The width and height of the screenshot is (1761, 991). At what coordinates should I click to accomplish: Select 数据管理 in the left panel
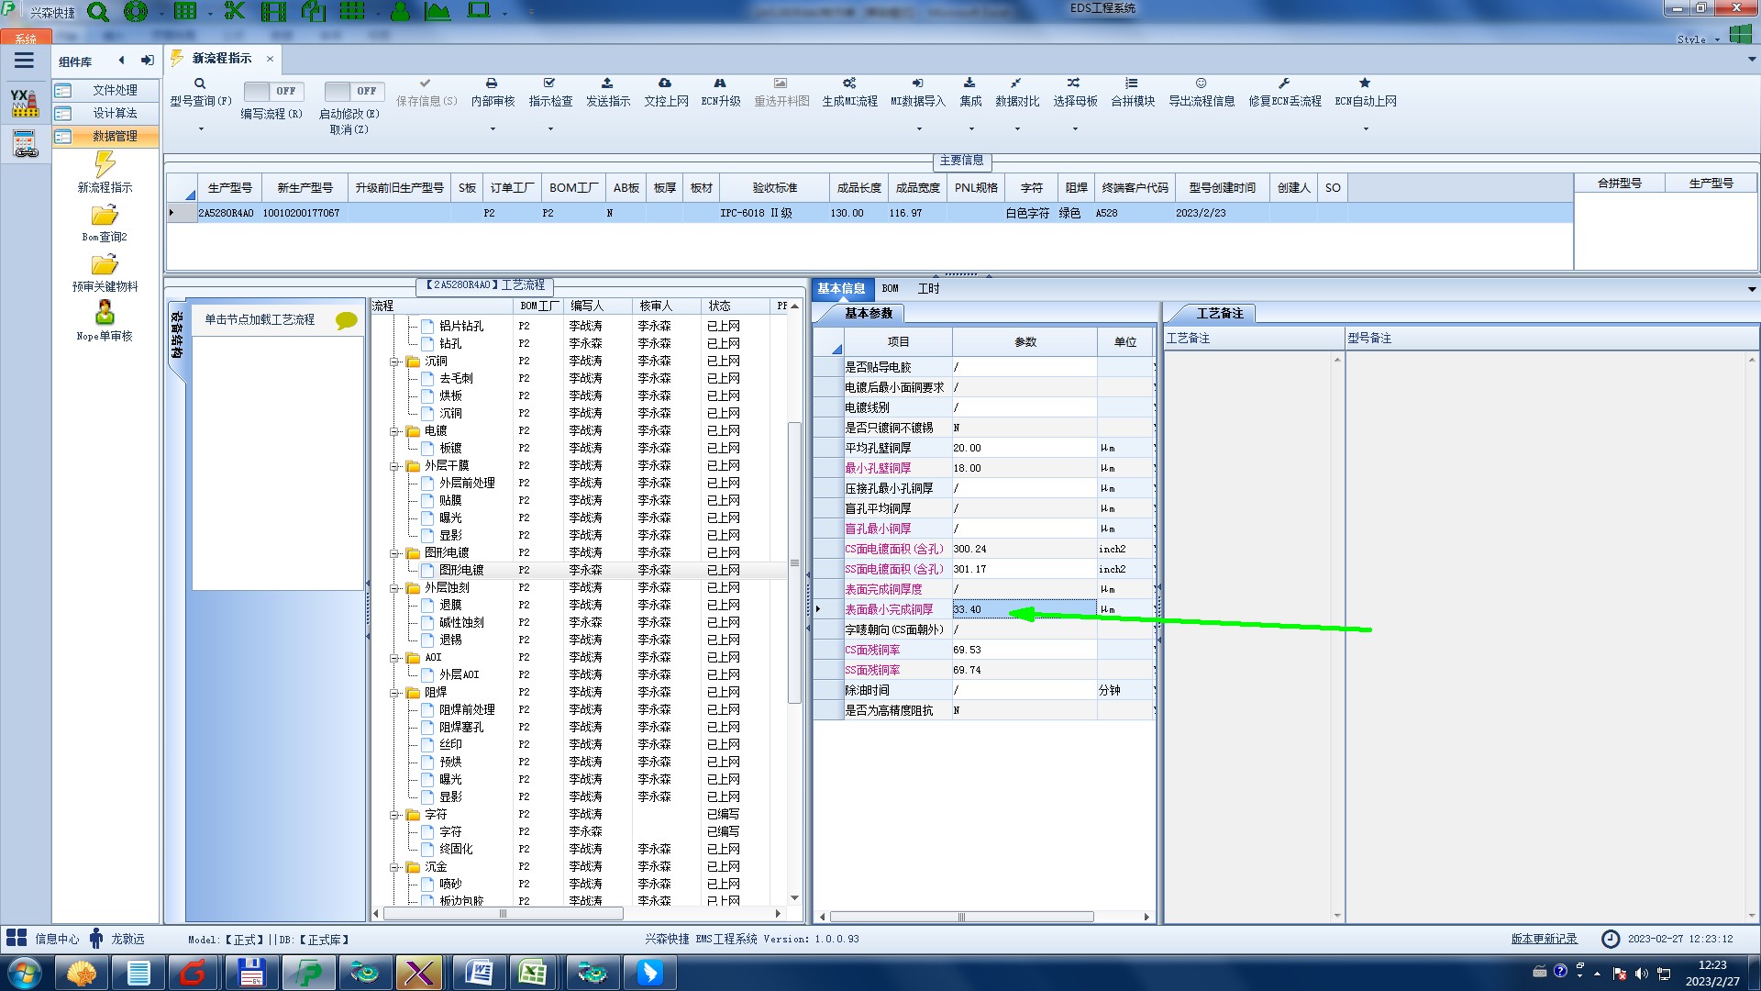(x=115, y=136)
